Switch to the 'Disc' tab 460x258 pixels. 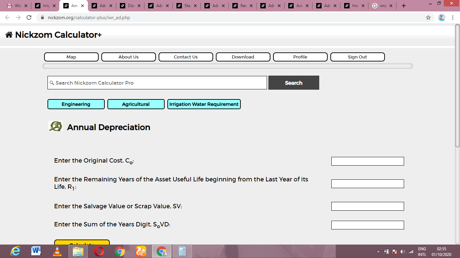tap(130, 6)
